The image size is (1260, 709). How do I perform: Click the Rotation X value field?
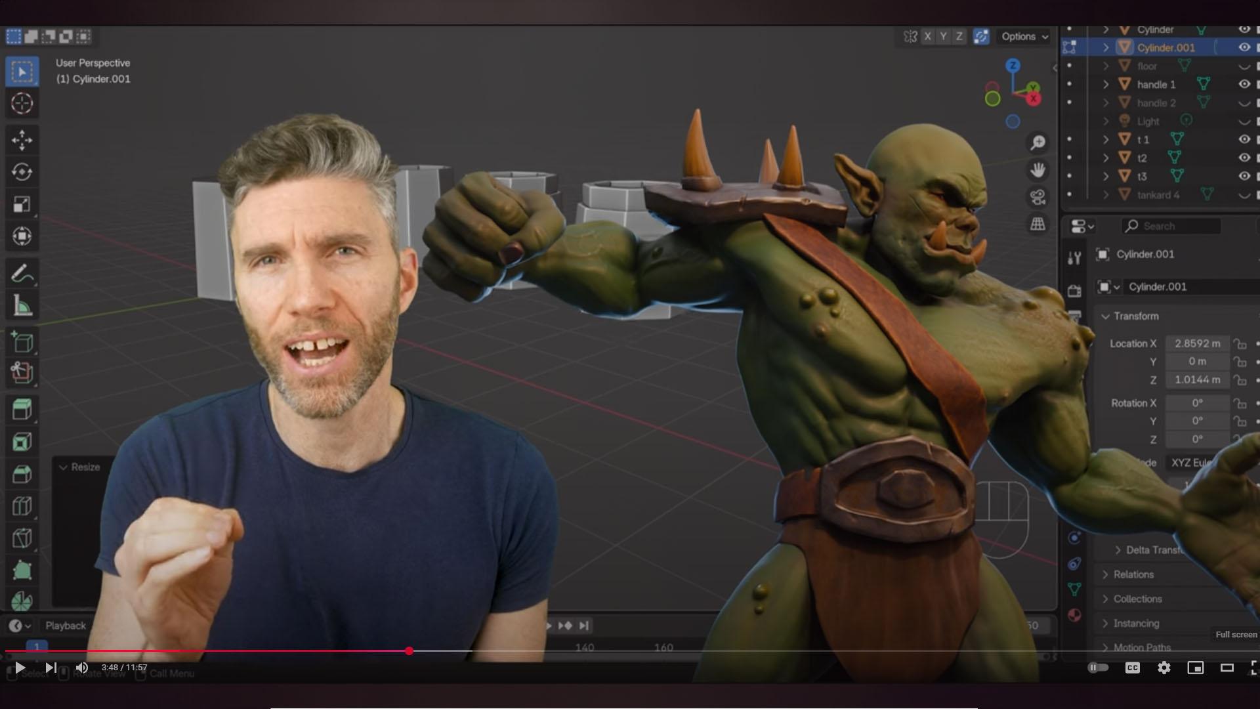click(1197, 403)
